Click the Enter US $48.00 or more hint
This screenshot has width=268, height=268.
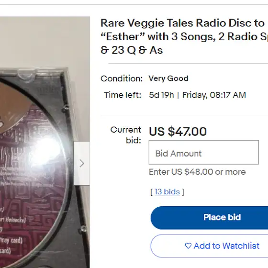[197, 172]
